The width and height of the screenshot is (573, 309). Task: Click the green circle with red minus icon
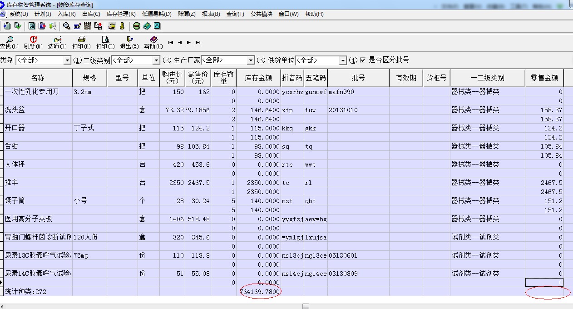click(137, 26)
